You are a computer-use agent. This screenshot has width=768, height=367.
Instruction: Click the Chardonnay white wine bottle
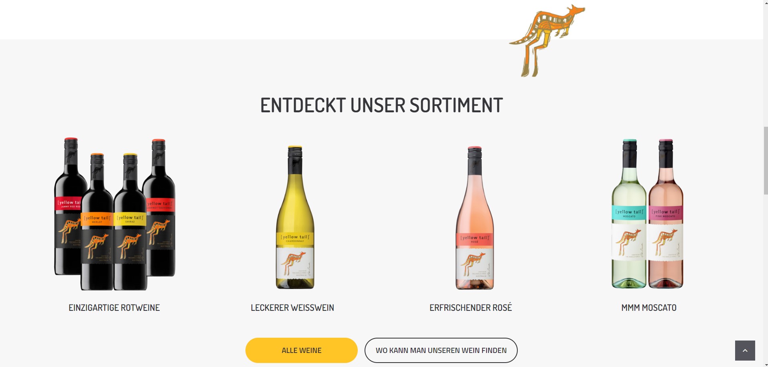pos(295,217)
